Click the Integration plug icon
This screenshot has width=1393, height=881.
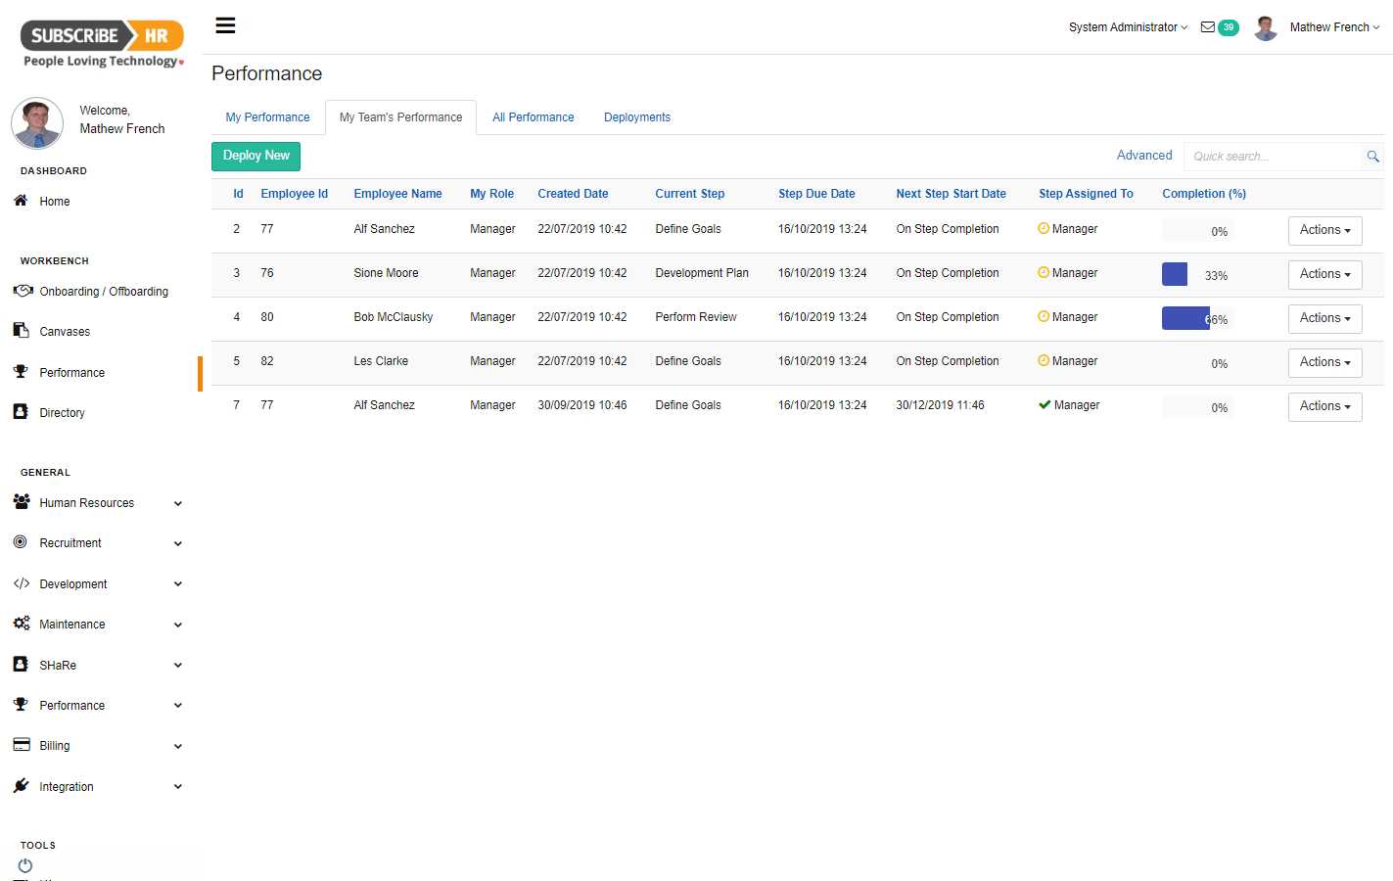[x=22, y=786]
